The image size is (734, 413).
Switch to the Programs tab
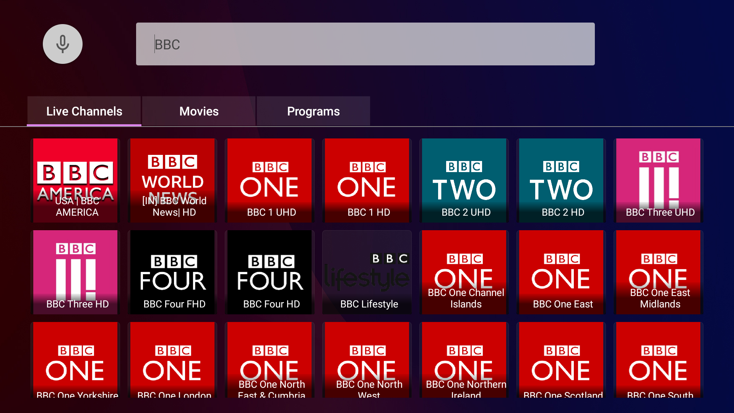(x=313, y=111)
